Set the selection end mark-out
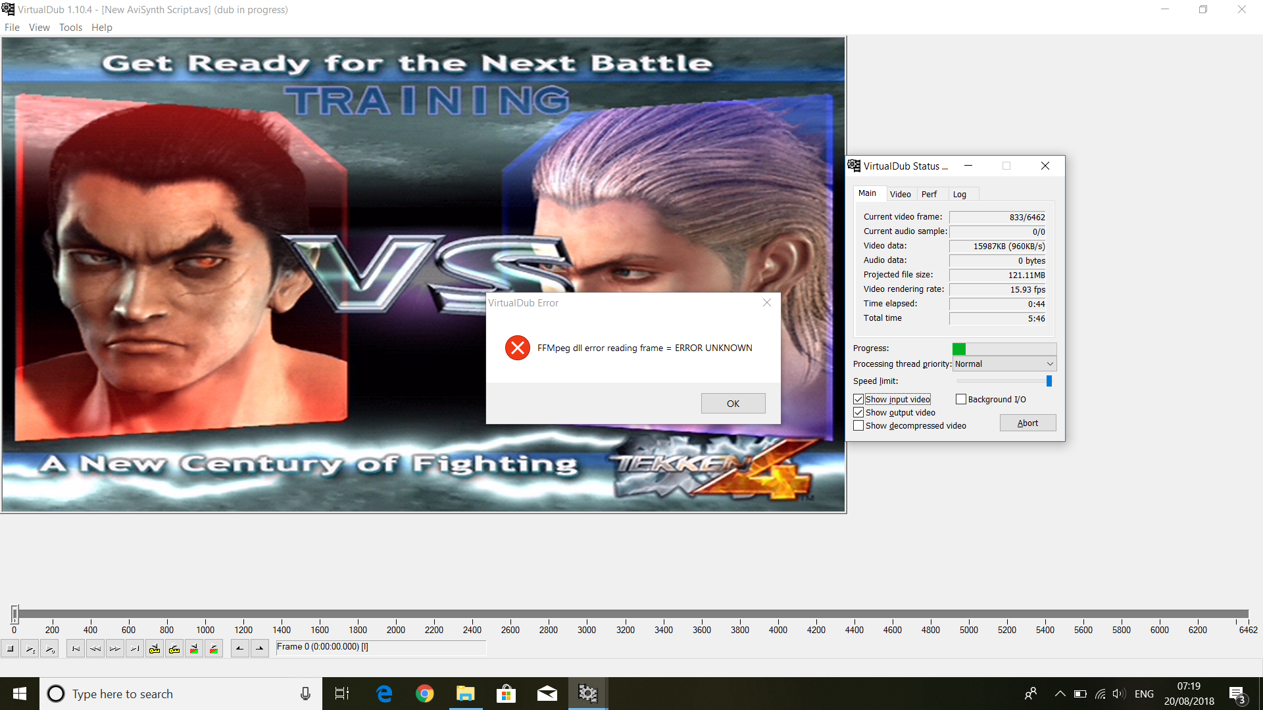Viewport: 1263px width, 710px height. tap(260, 649)
